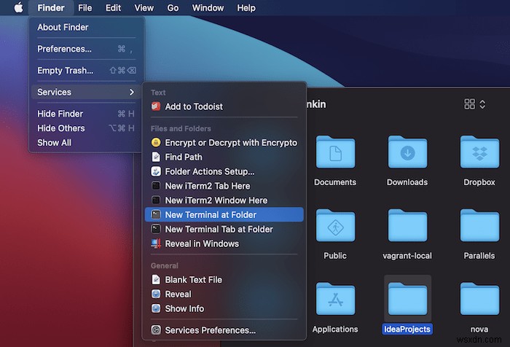This screenshot has height=347, width=510.
Task: Open the File menu
Action: coord(85,8)
